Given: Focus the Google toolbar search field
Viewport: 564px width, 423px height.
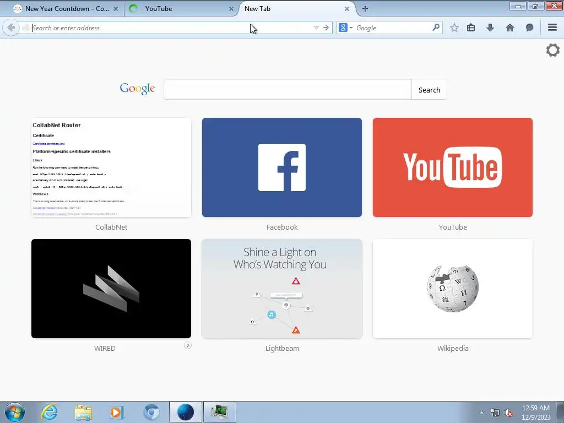Looking at the screenshot, I should tap(393, 28).
